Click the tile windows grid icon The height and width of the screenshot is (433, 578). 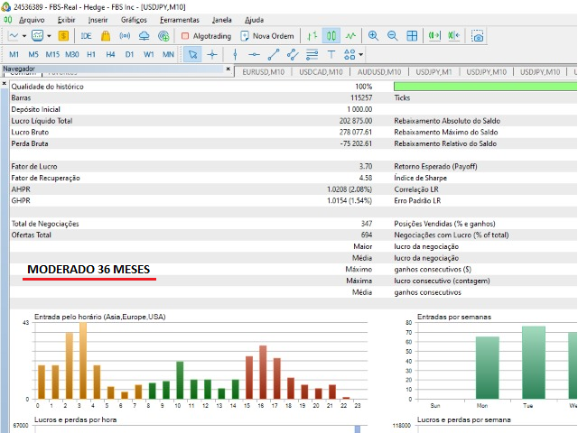tap(412, 36)
